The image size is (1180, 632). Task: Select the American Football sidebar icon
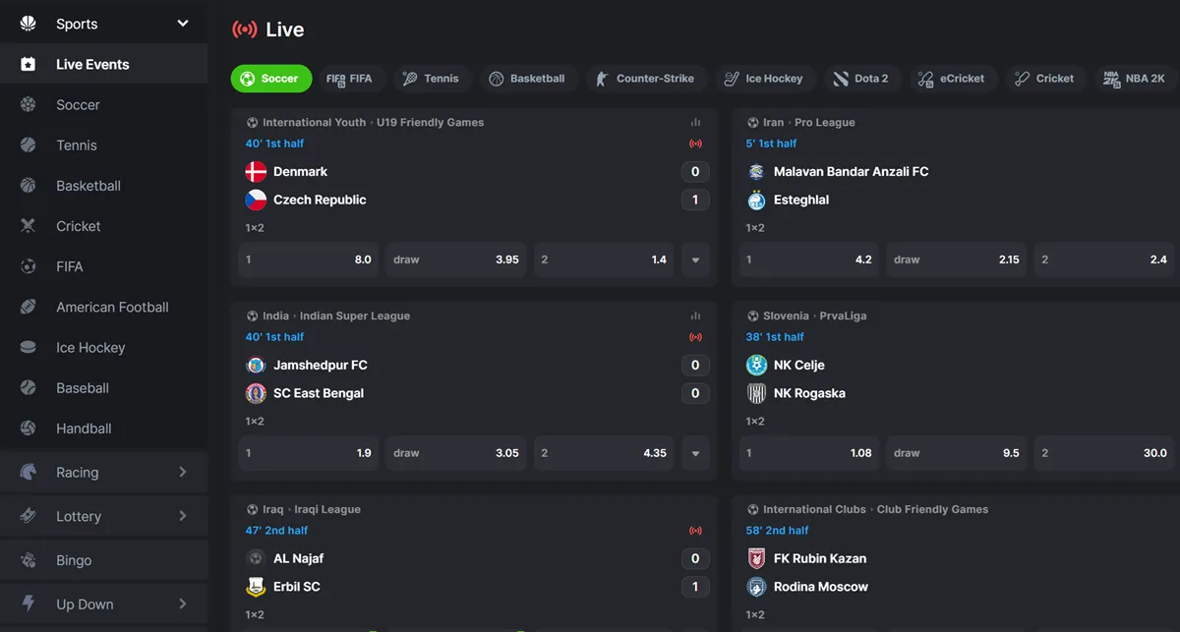29,307
